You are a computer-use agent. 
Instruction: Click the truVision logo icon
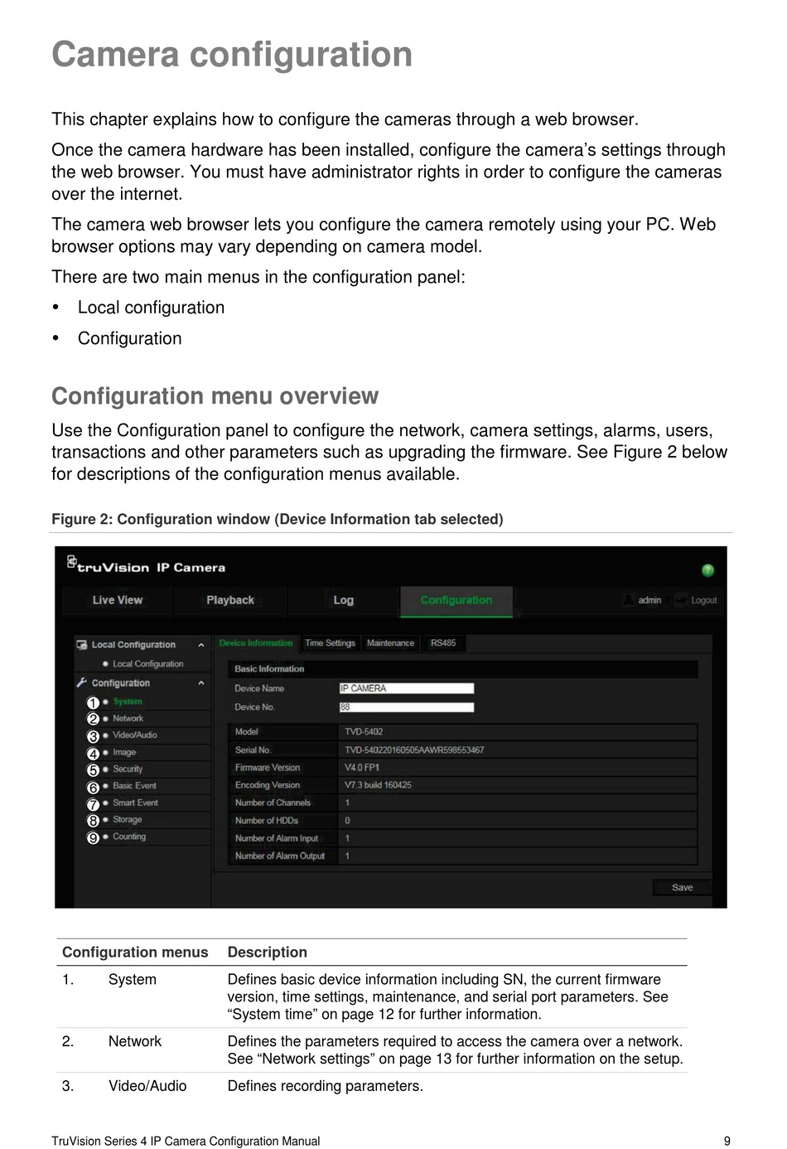72,563
